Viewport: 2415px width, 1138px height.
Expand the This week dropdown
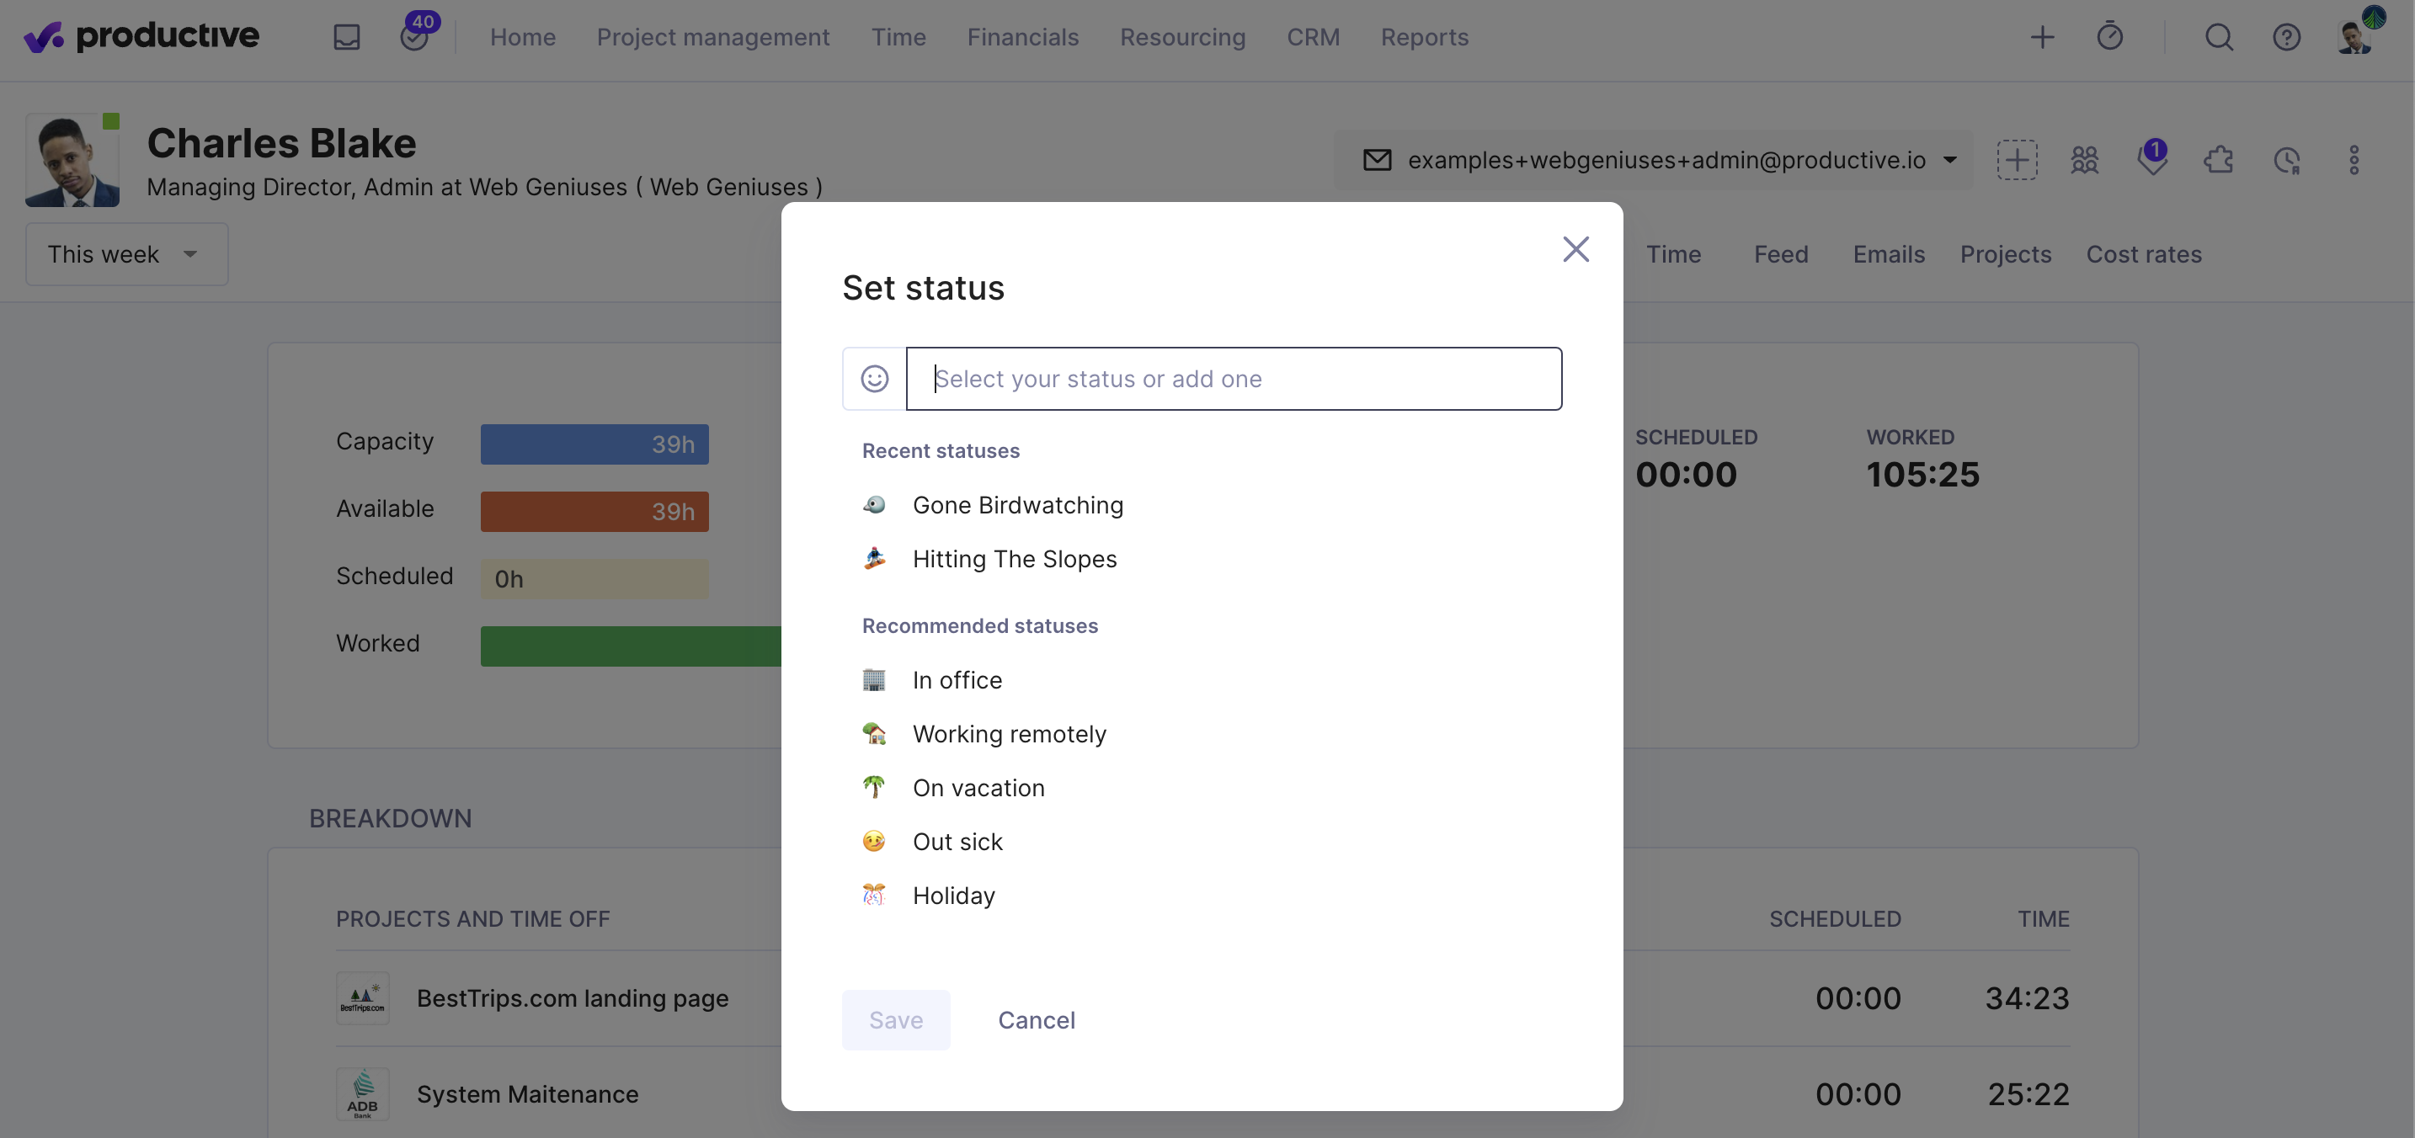pyautogui.click(x=126, y=254)
